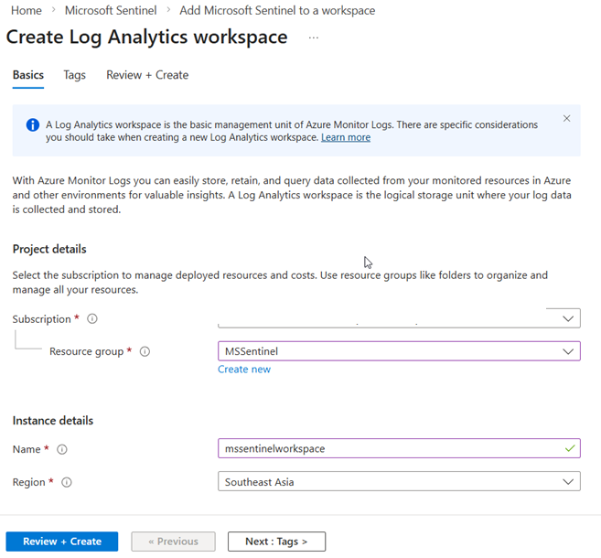Click the Resource group field label
This screenshot has height=558, width=601.
[x=86, y=351]
